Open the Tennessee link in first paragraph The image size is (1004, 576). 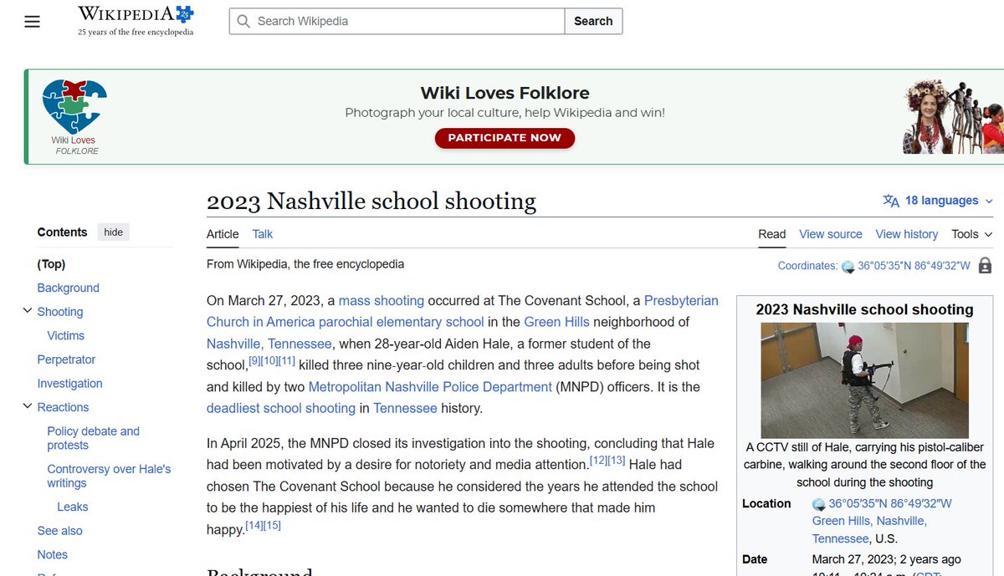pyautogui.click(x=405, y=408)
